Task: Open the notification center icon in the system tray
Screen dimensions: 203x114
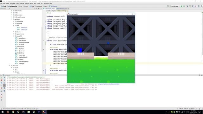Action: pyautogui.click(x=200, y=112)
